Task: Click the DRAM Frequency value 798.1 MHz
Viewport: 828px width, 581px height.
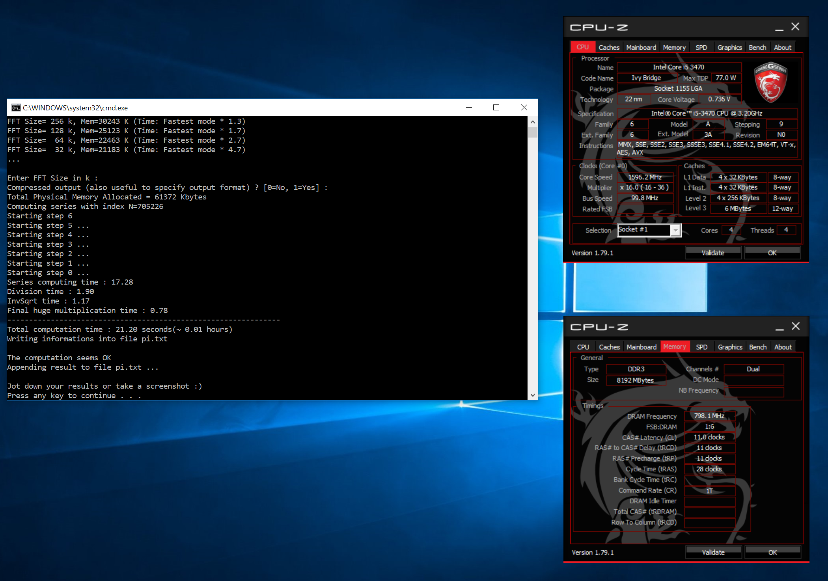Action: (709, 416)
